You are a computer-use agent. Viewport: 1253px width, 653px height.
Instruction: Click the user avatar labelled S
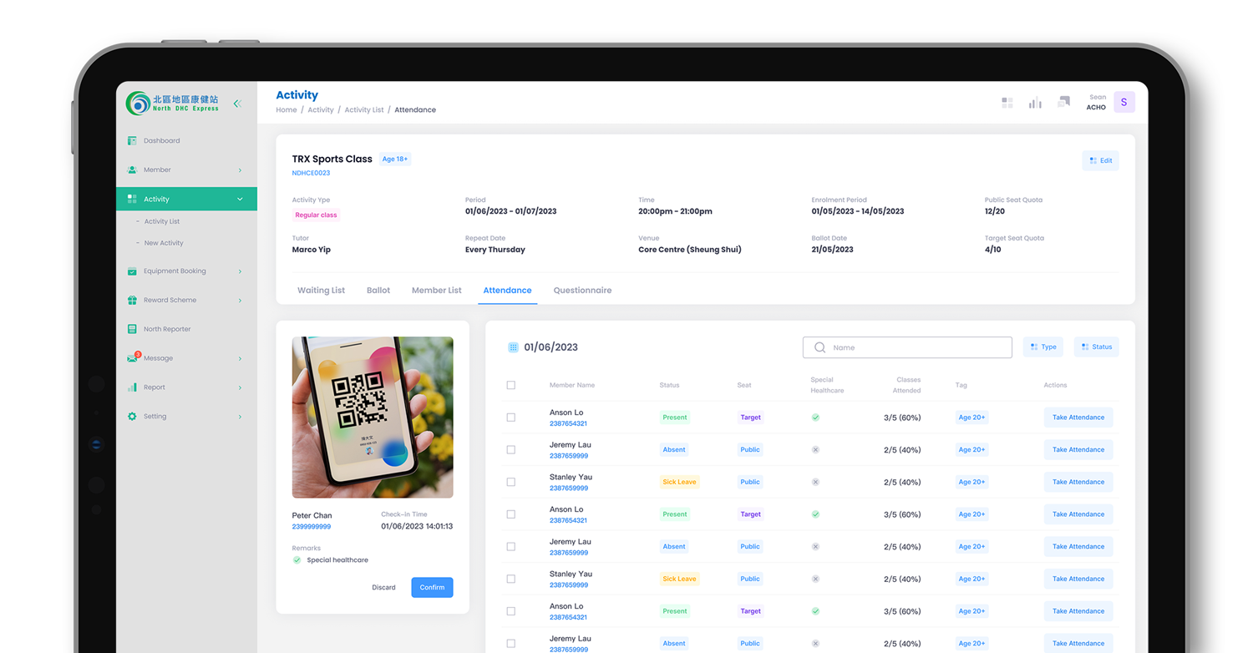[x=1124, y=102]
